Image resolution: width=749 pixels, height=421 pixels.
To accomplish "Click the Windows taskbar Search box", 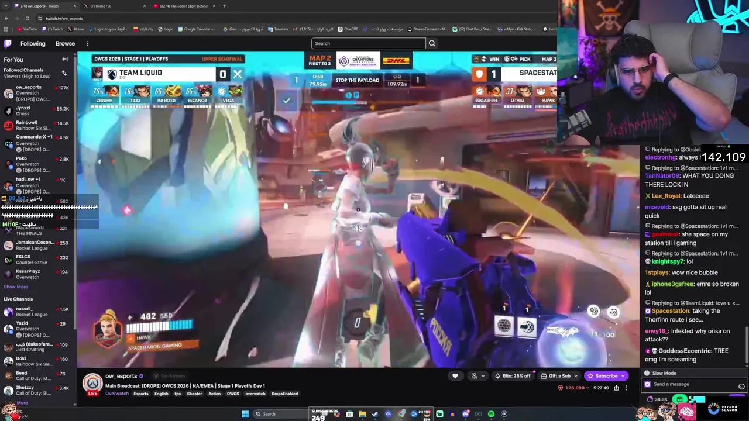I will 281,414.
